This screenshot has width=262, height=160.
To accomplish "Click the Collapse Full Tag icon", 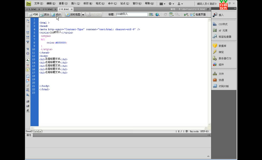I will click(x=28, y=33).
